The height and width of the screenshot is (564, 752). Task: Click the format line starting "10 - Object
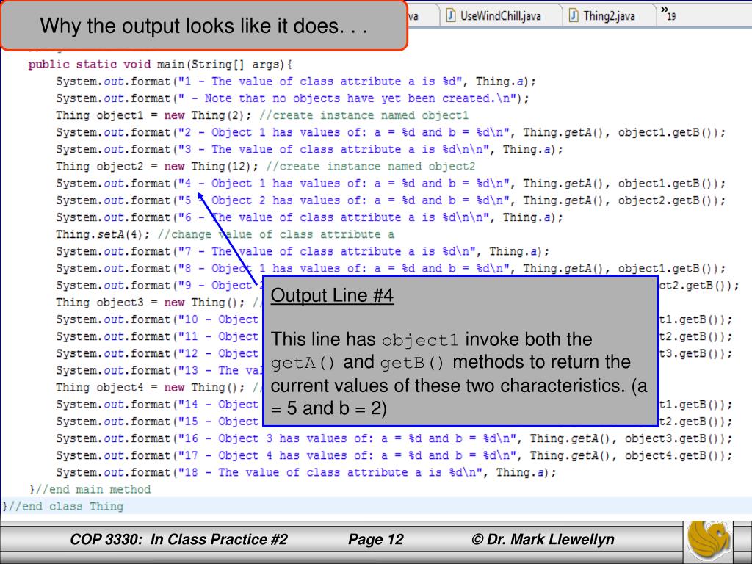(x=159, y=320)
